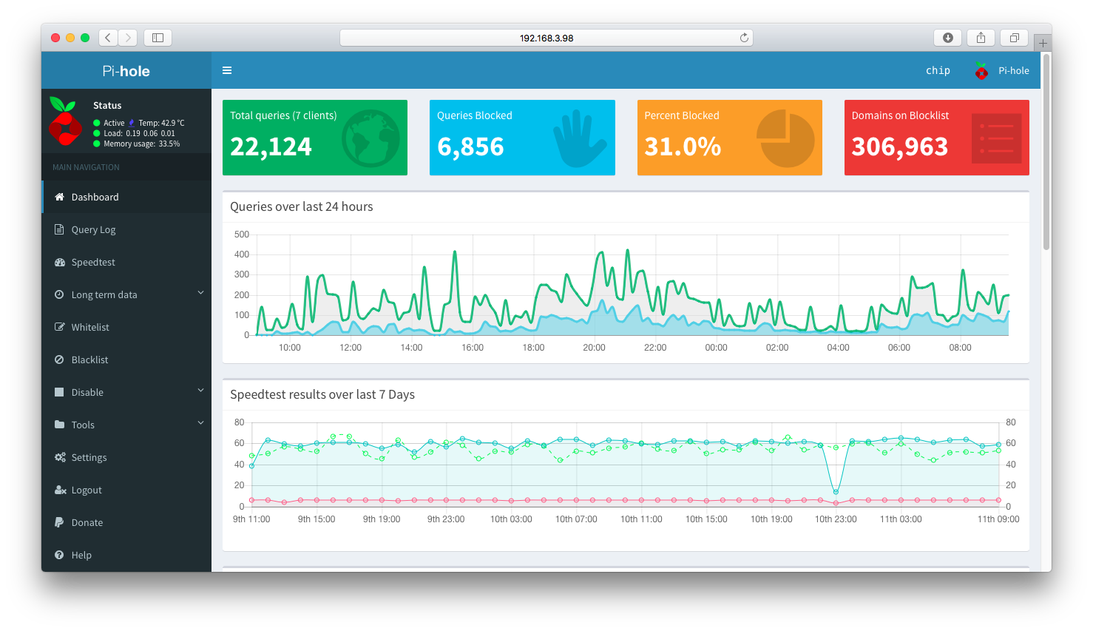The image size is (1093, 631).
Task: Click the Pi-hole raspberry icon in top bar
Action: (981, 71)
